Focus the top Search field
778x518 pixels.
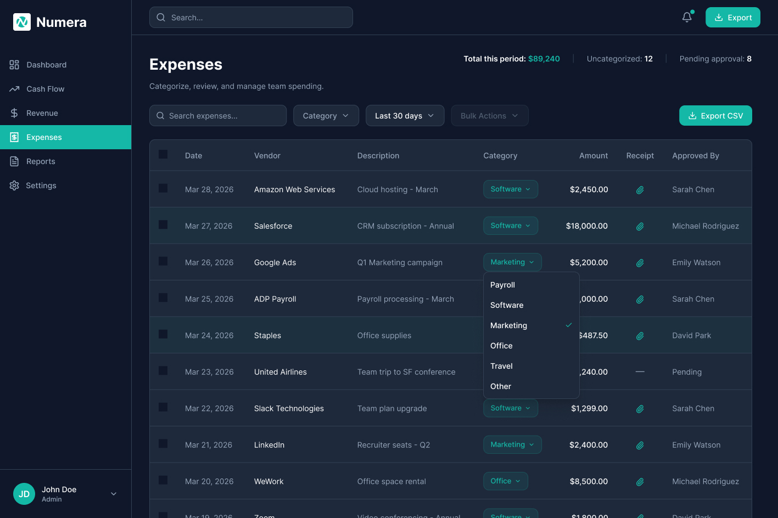click(251, 18)
